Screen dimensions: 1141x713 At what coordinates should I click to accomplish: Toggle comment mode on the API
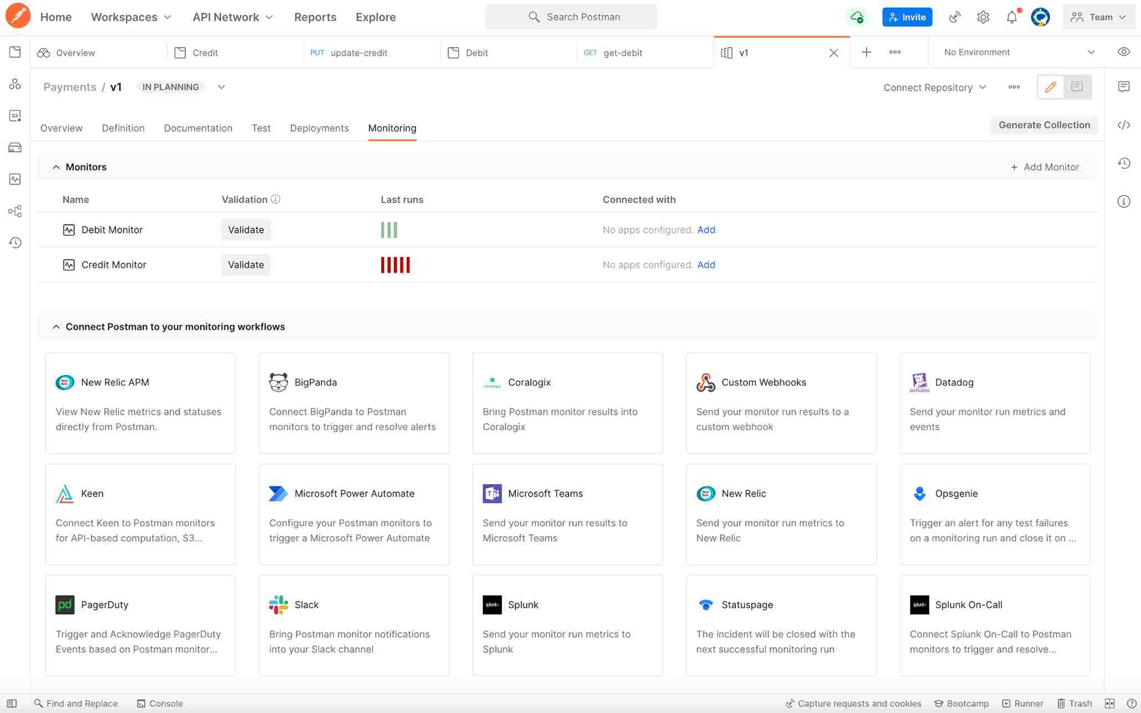[1077, 87]
